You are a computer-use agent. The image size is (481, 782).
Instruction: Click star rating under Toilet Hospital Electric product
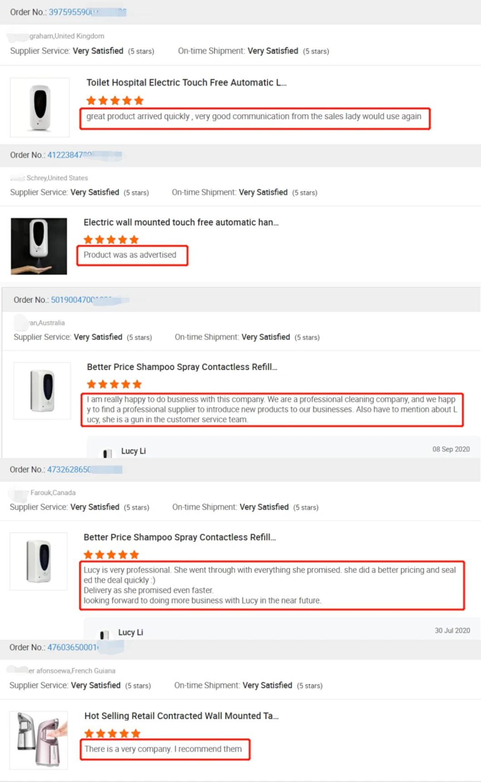pyautogui.click(x=115, y=101)
